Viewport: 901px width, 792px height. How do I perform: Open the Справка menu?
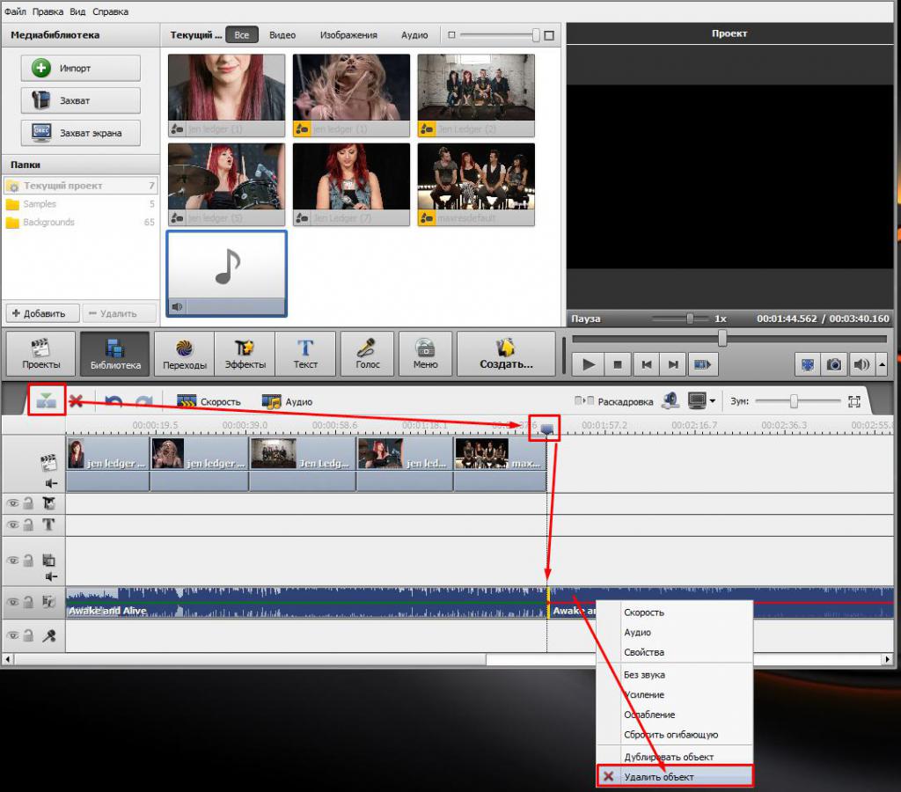click(110, 11)
